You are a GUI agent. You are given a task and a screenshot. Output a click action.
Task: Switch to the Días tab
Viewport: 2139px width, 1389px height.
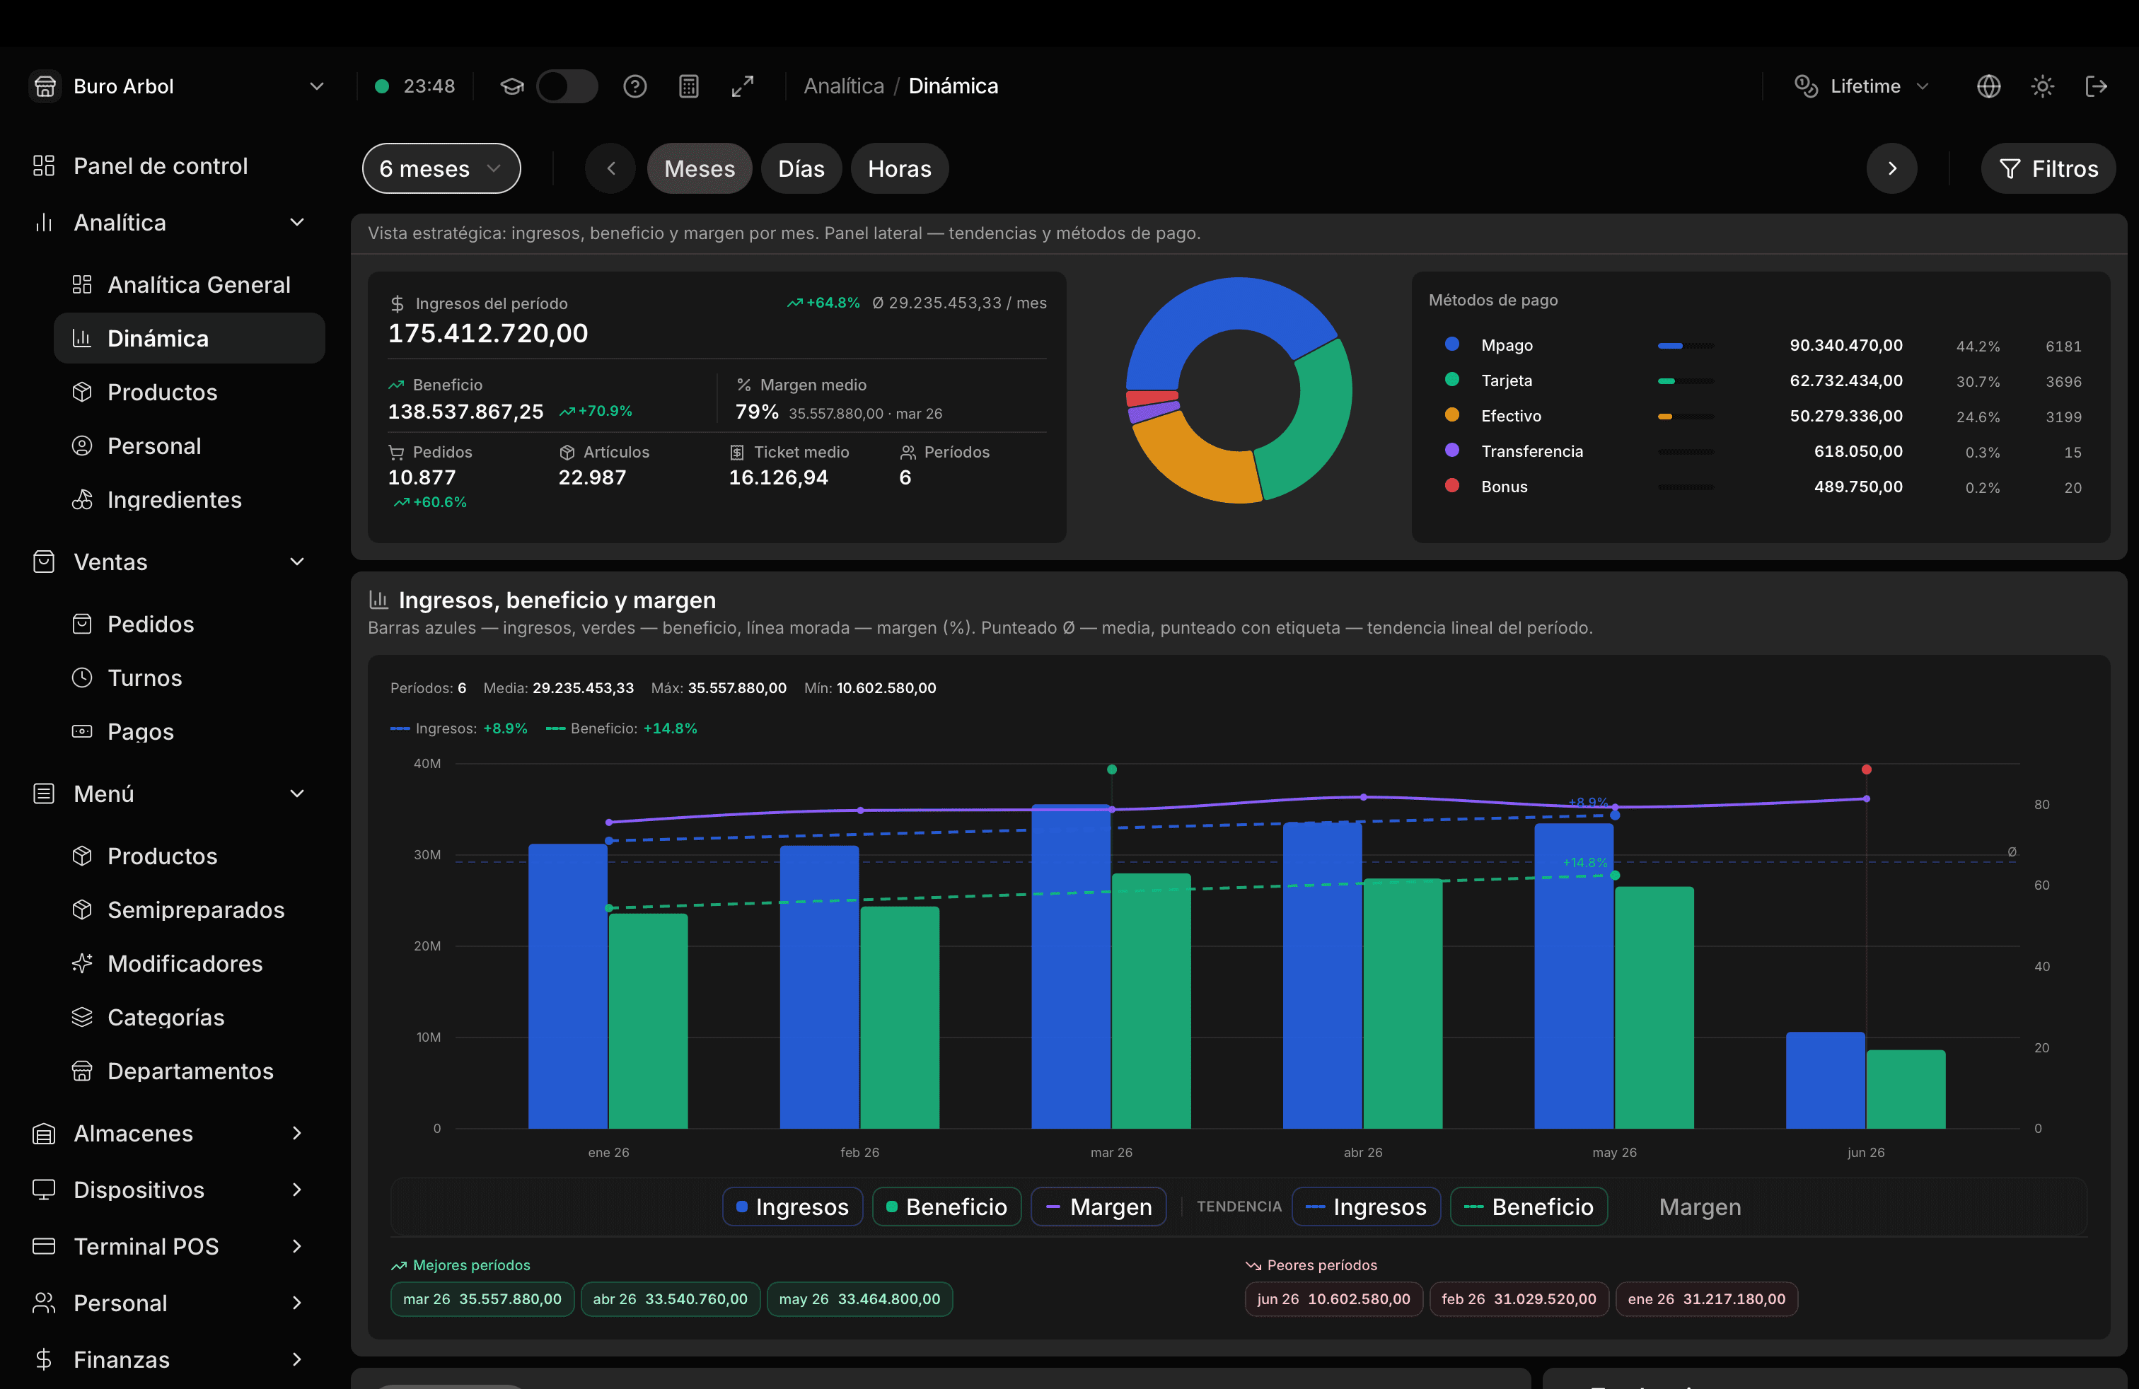[801, 168]
